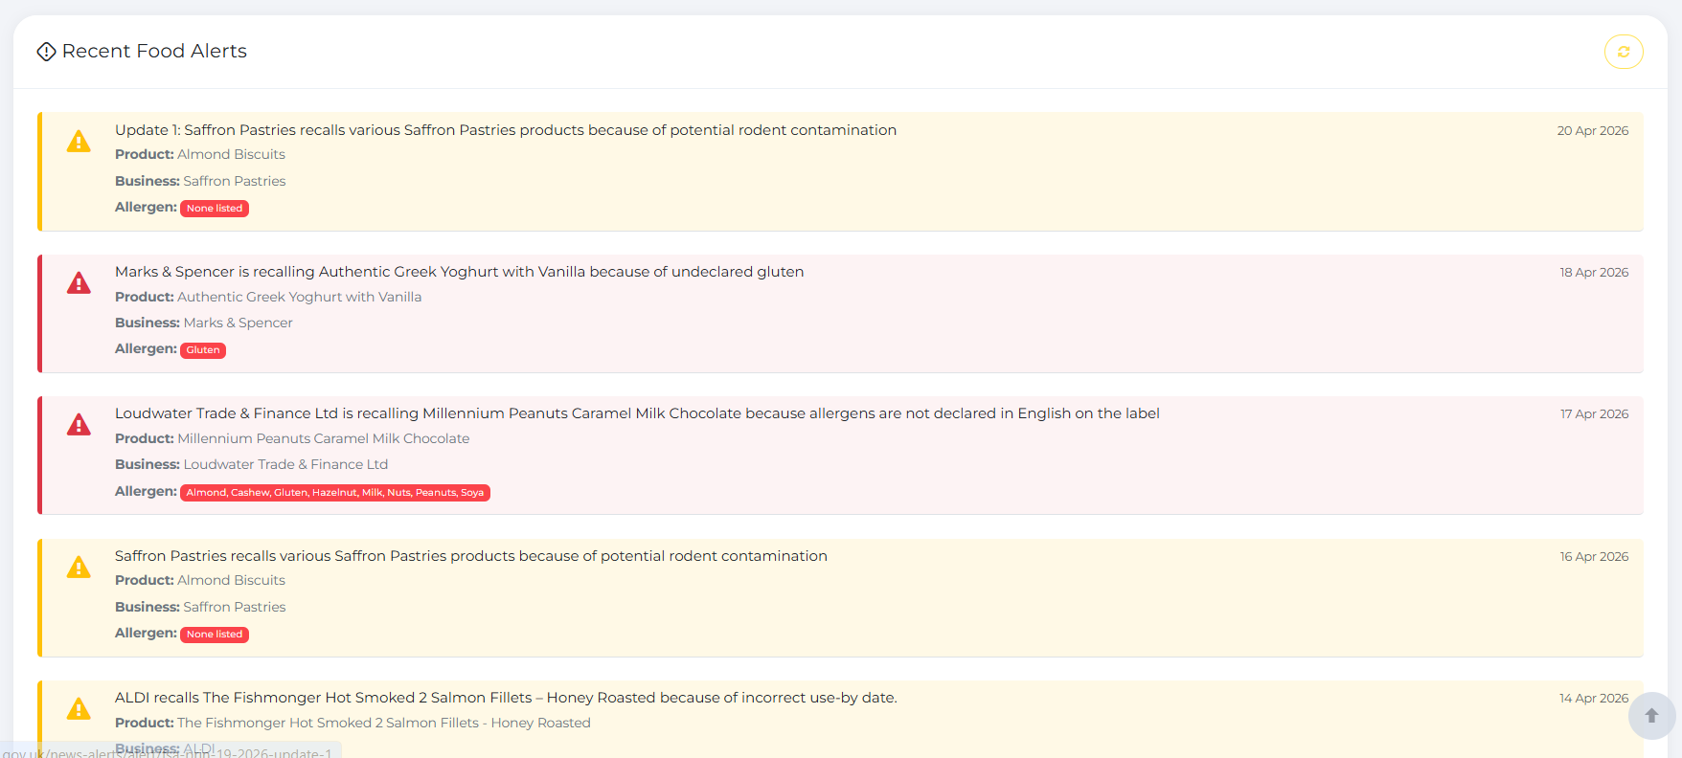This screenshot has height=758, width=1682.
Task: Click the 14 Apr 2026 date
Action: click(x=1594, y=699)
